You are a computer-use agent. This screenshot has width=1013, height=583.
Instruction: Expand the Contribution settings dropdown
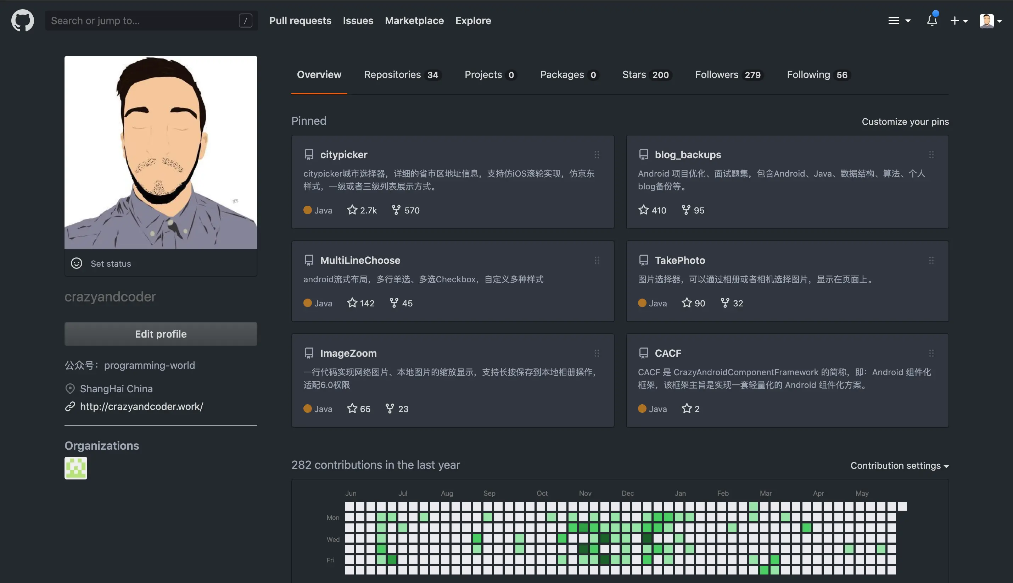899,465
